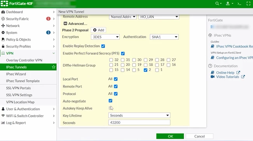Click Security Fabric red notification badge

coord(48,19)
